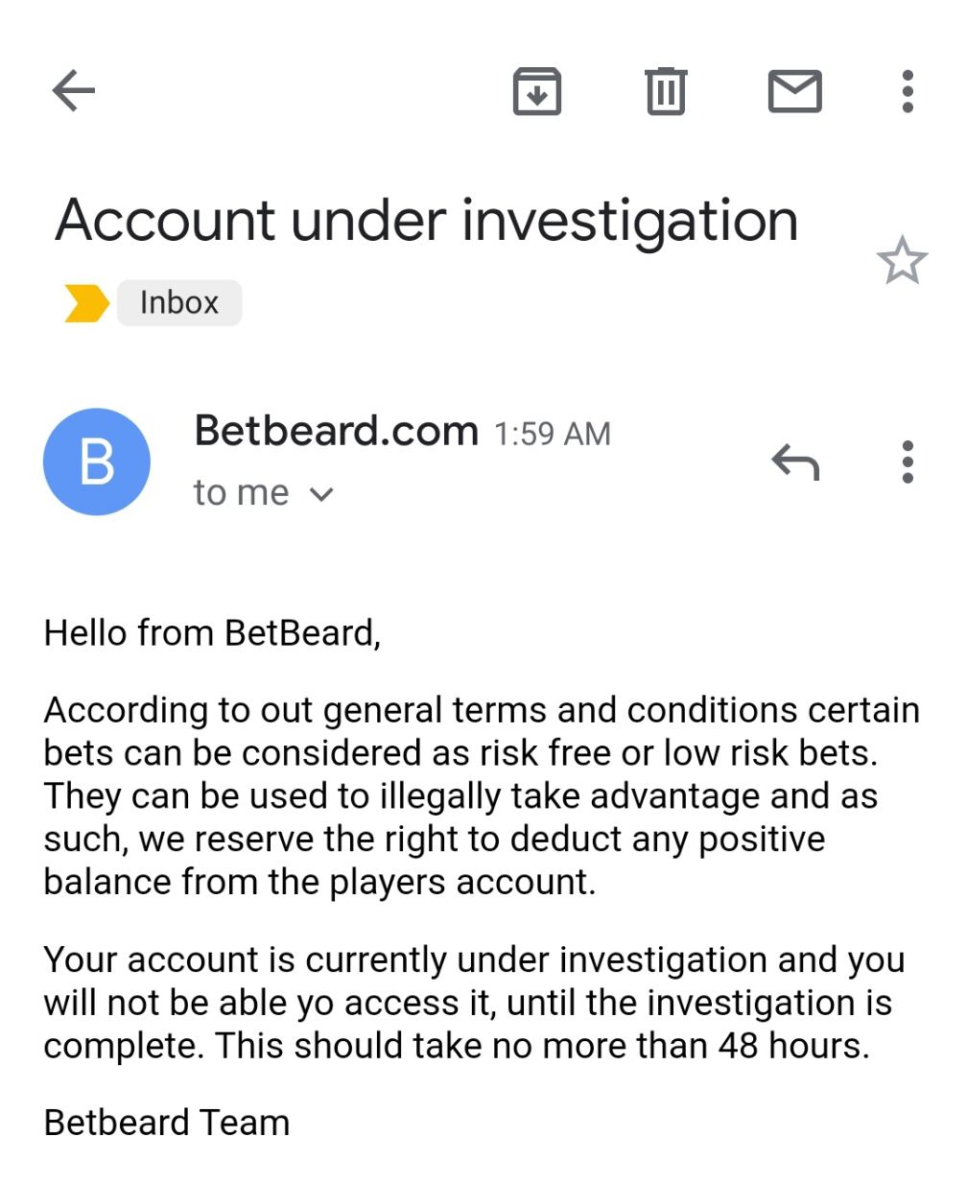This screenshot has height=1184, width=967.
Task: Tap the "to me" recipient text
Action: (241, 493)
